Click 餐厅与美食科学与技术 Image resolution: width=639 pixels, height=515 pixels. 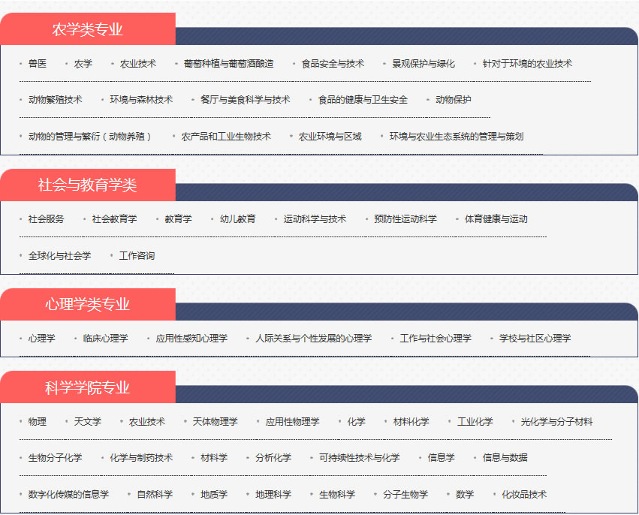[246, 100]
